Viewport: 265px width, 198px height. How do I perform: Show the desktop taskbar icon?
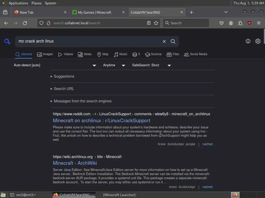3,195
